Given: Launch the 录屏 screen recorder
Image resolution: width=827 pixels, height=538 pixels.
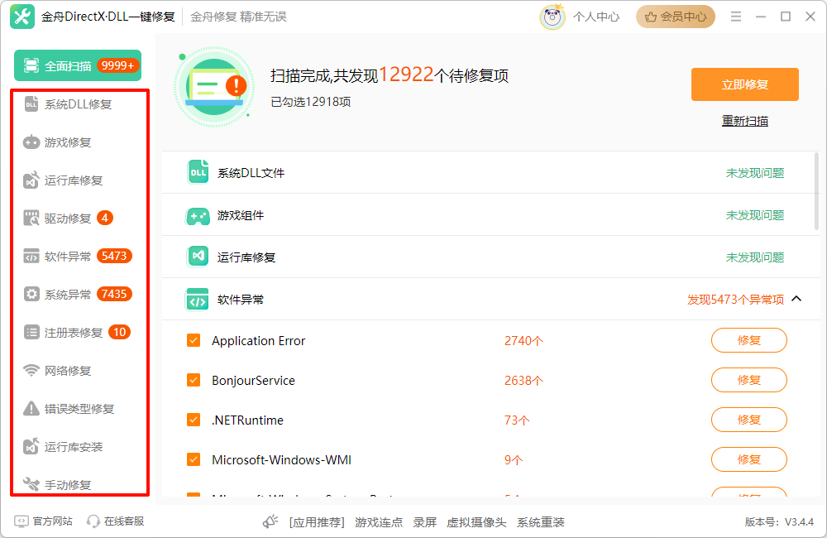Looking at the screenshot, I should [x=424, y=522].
